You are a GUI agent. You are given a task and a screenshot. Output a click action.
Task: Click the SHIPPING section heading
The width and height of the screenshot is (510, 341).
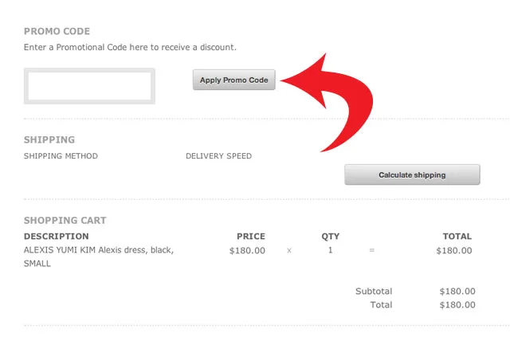pos(49,140)
